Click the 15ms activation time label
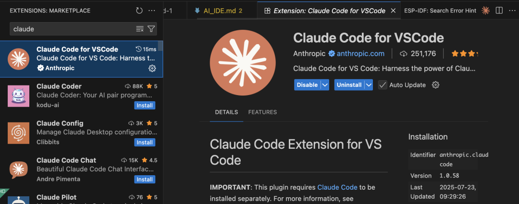The height and width of the screenshot is (204, 519). tap(146, 49)
